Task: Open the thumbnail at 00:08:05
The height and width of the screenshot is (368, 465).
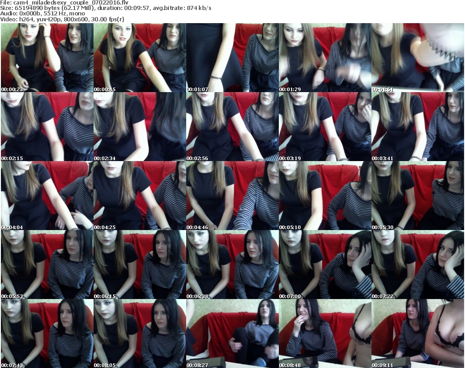Action: (x=140, y=334)
